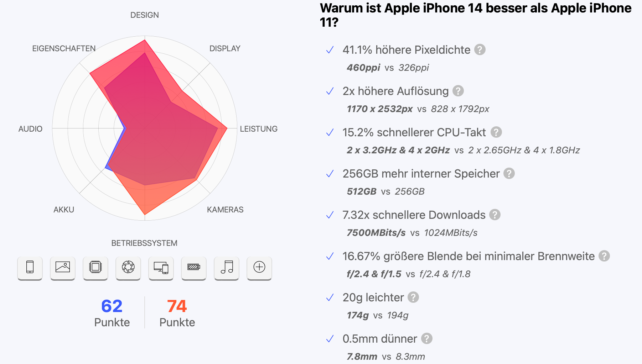Click help icon beside schnellerer CPU-Takt
Viewport: 642px width, 364px height.
pyautogui.click(x=496, y=132)
